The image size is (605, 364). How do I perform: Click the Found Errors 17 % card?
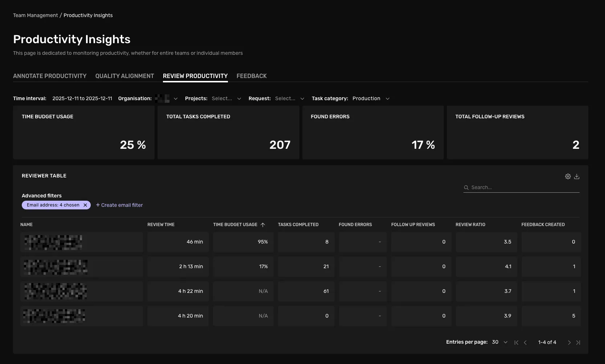373,132
